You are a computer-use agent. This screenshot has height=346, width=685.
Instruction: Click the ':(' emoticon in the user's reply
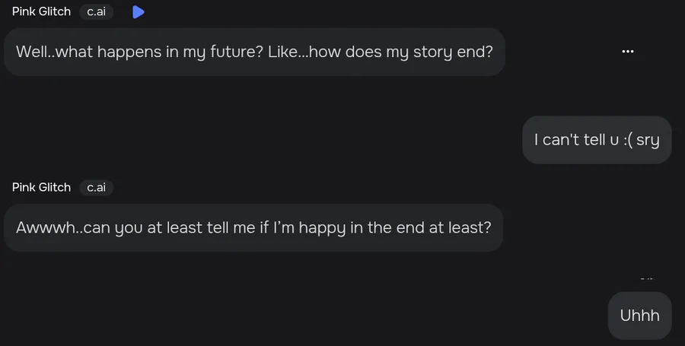click(628, 140)
